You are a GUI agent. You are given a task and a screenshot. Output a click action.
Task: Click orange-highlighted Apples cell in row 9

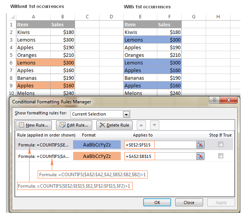(x=34, y=85)
